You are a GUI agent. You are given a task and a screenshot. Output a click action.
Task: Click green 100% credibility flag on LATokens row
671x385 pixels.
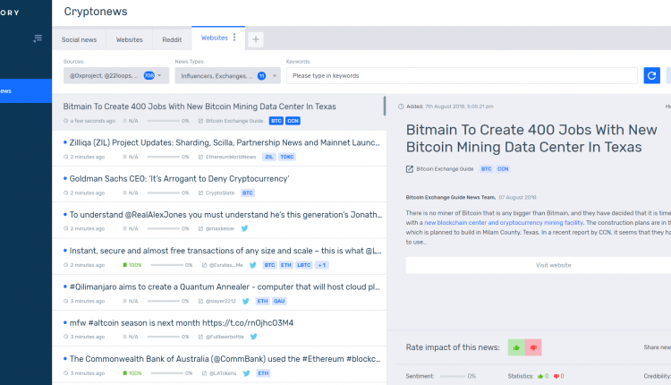(132, 373)
